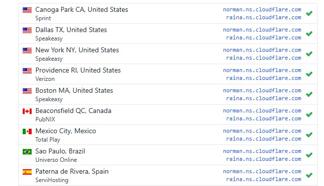Viewport: 324px width, 186px height.
Task: Click the Boston MA Speakeasy provider label
Action: coord(49,99)
